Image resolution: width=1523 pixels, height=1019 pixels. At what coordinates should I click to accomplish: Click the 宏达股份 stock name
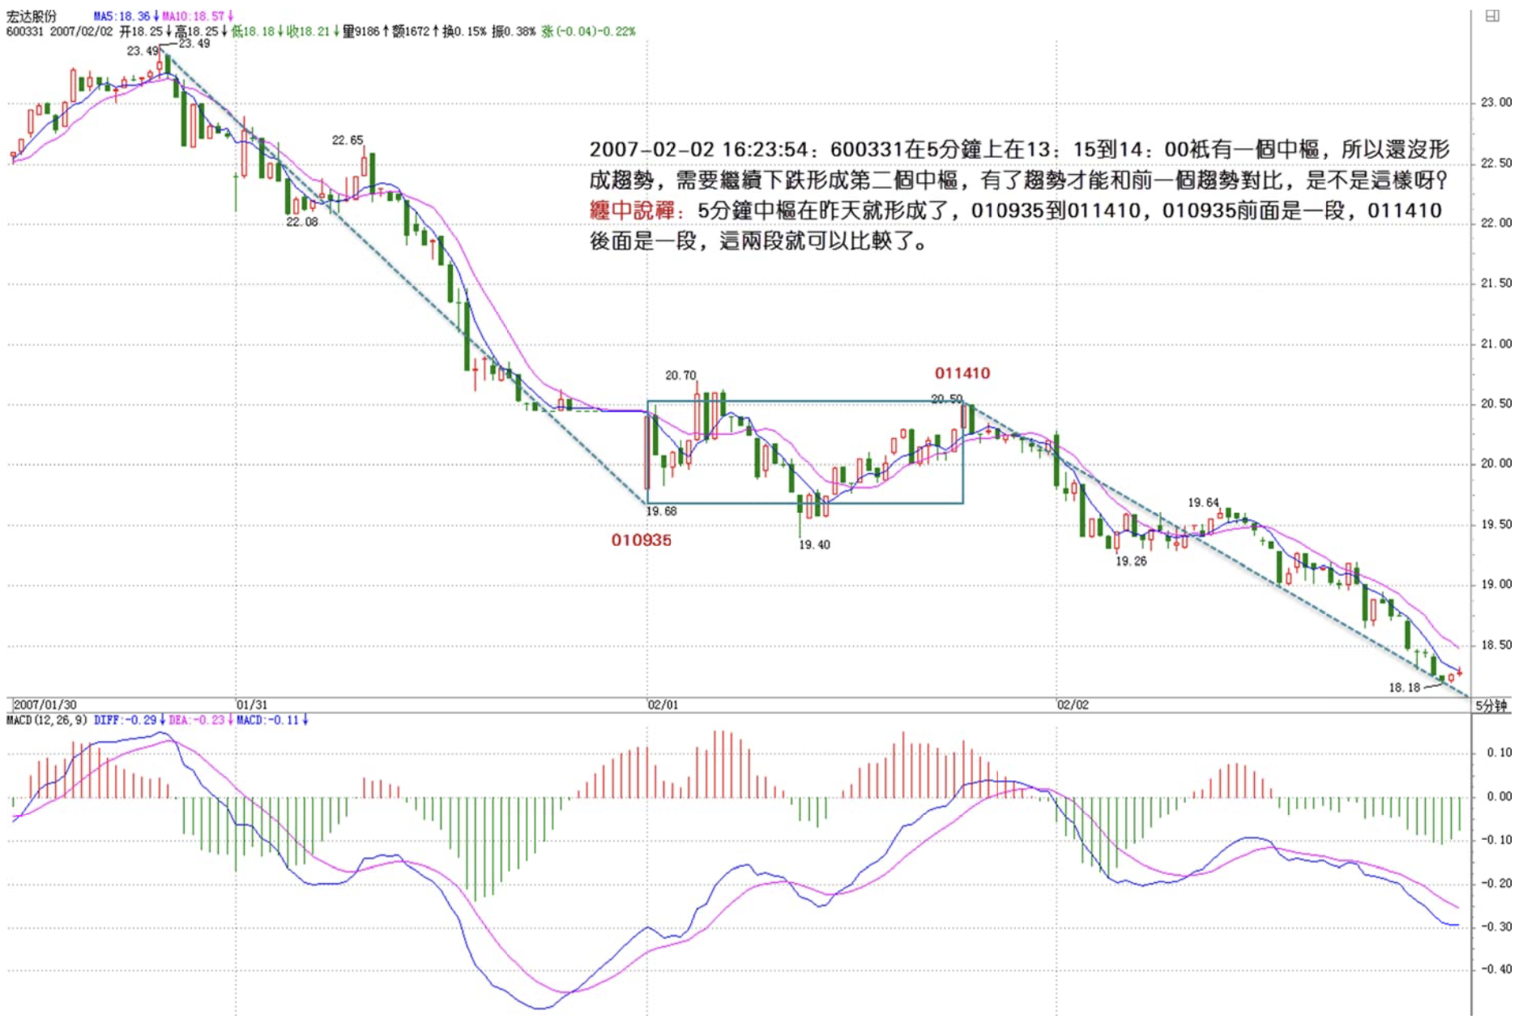(32, 16)
